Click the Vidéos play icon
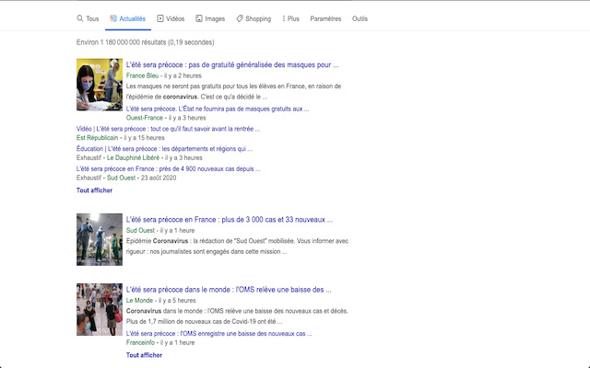The image size is (590, 368). (x=160, y=18)
